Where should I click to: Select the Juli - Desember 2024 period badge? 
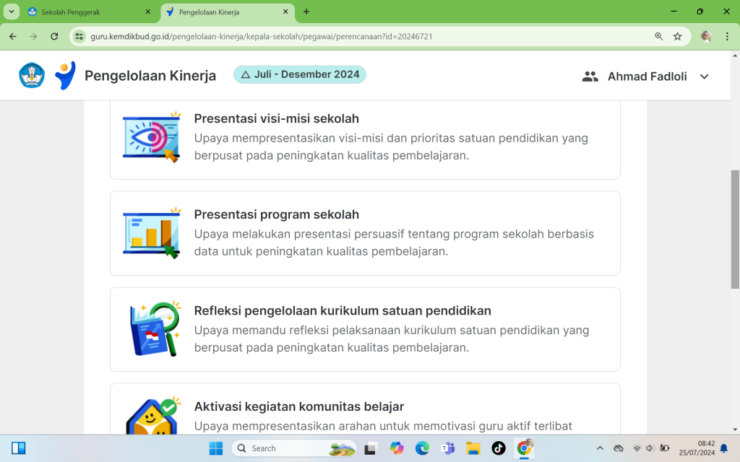tap(299, 74)
